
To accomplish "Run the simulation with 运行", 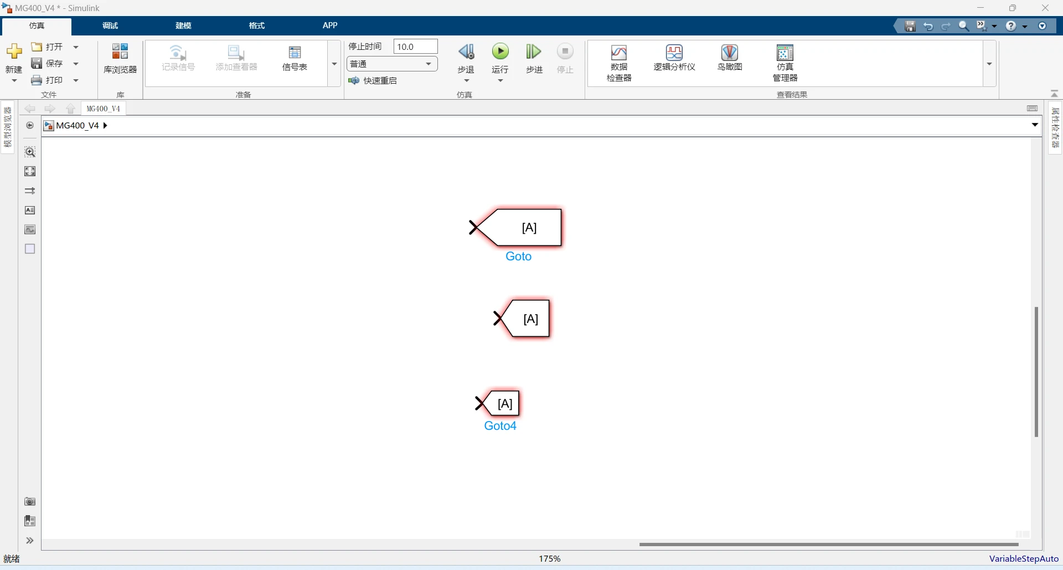I will coord(500,58).
